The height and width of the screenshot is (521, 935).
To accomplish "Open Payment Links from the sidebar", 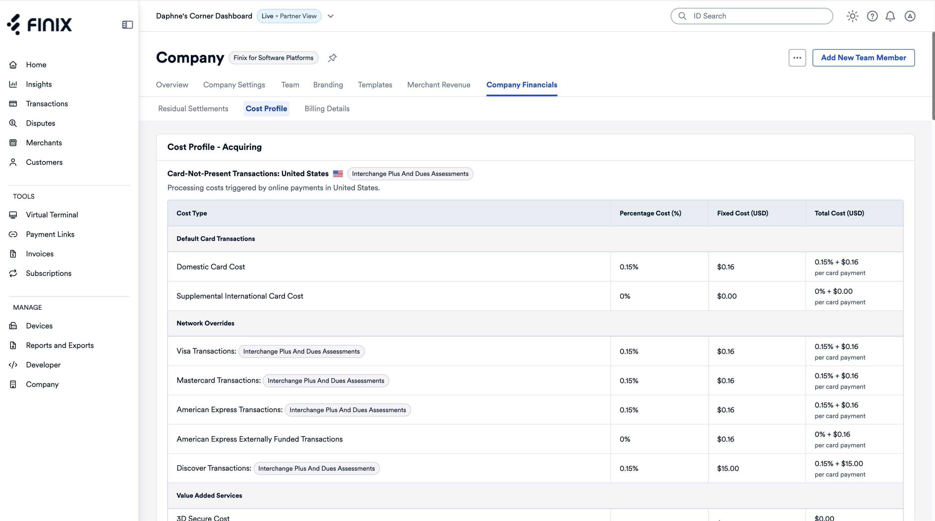I will coord(50,234).
